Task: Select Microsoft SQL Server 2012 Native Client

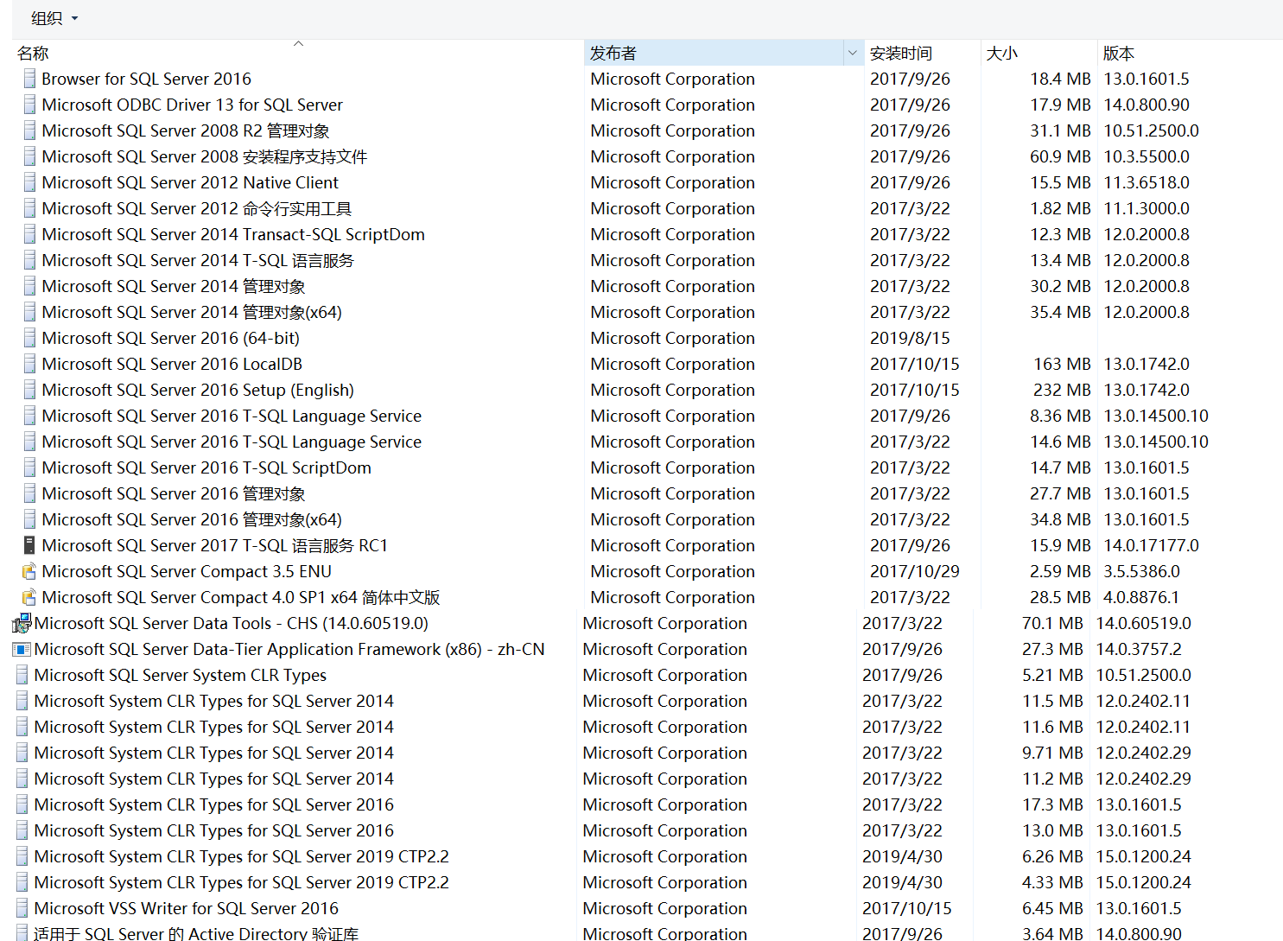Action: (190, 182)
